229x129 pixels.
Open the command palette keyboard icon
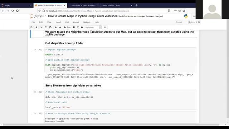tap(105, 27)
